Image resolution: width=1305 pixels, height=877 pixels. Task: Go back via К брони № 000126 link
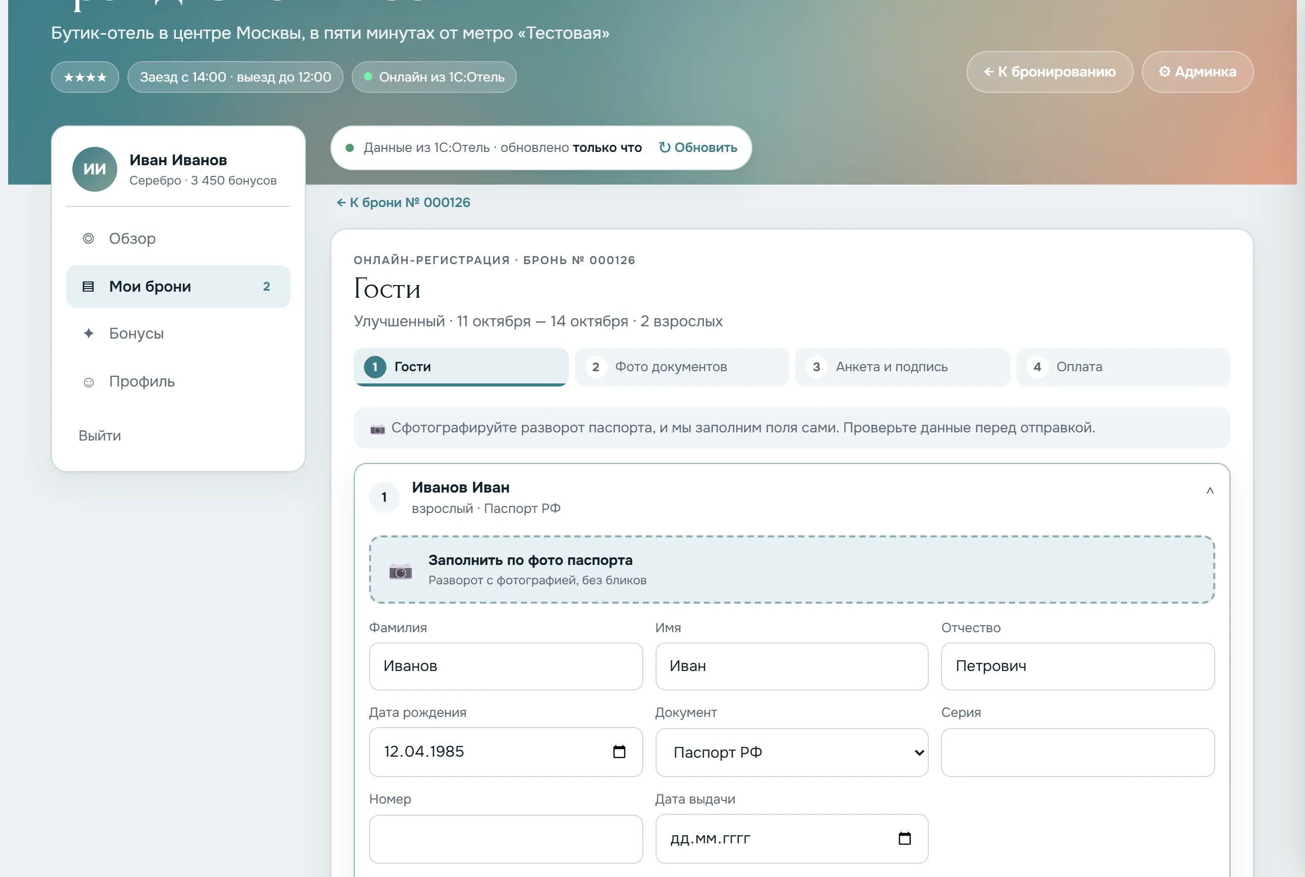[403, 202]
